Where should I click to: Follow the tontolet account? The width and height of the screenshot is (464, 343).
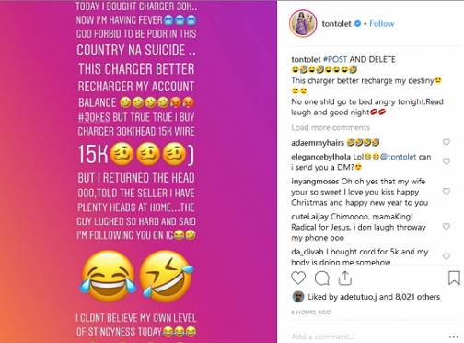382,24
